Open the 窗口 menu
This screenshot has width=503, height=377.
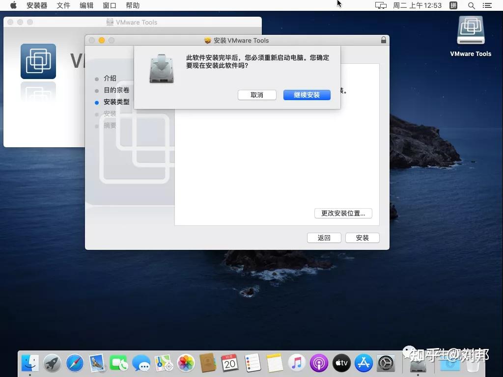[110, 5]
